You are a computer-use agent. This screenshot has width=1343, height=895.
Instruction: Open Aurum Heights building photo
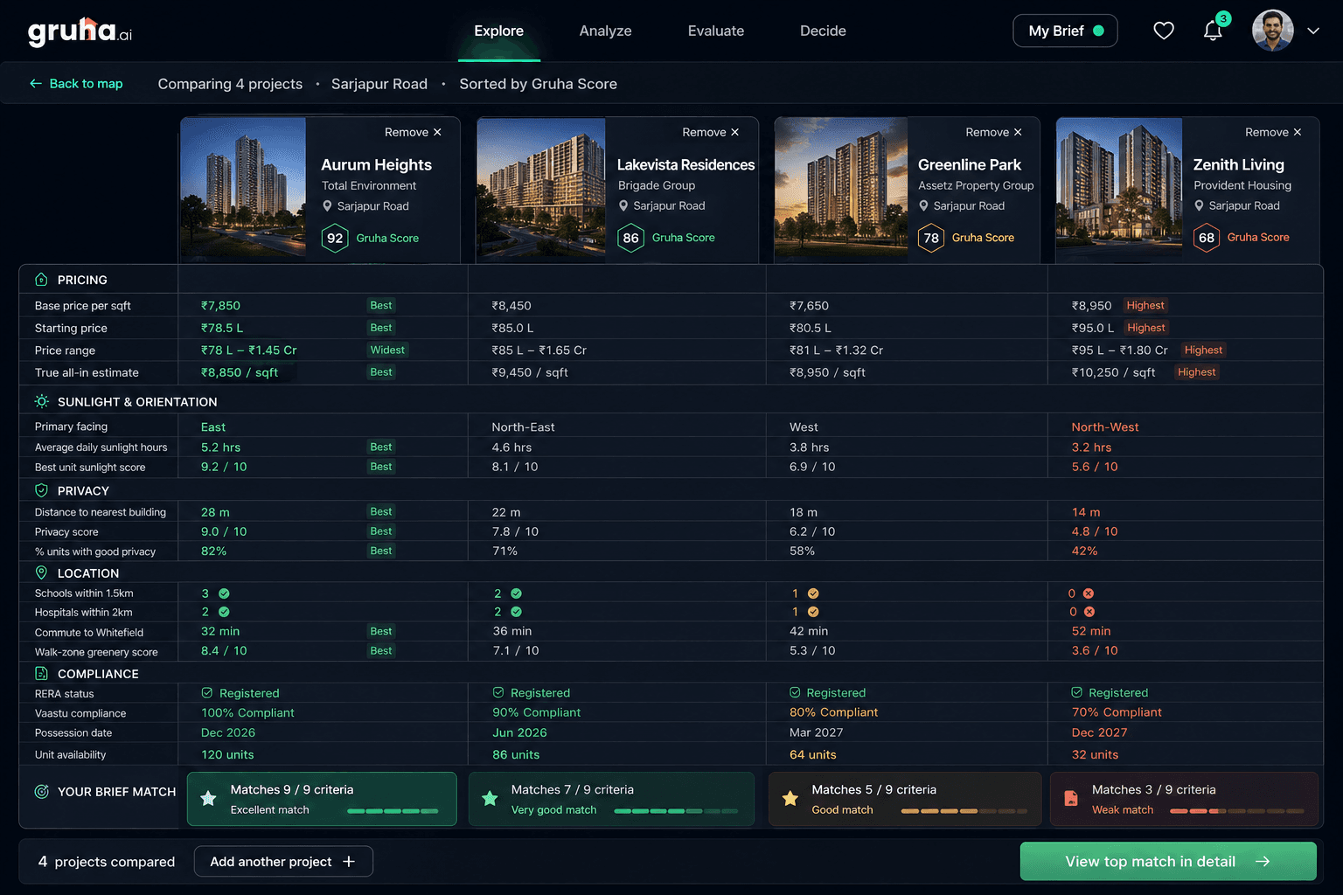[x=243, y=190]
